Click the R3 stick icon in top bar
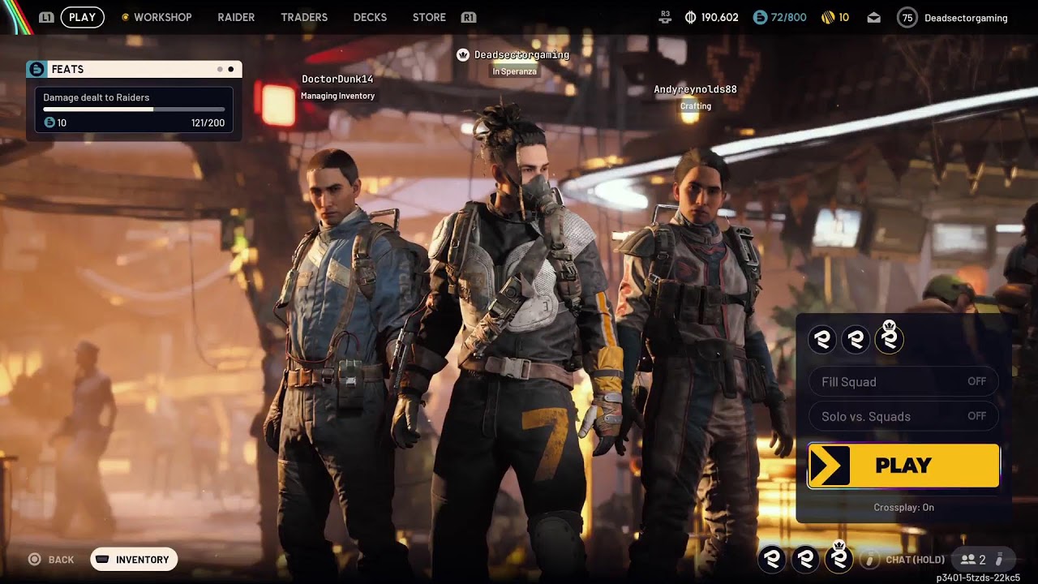The width and height of the screenshot is (1038, 584). coord(666,17)
